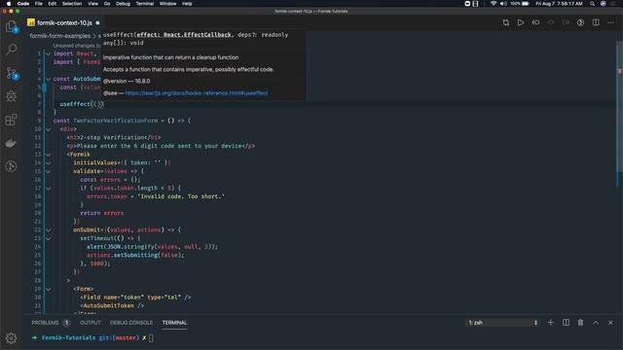The width and height of the screenshot is (623, 350).
Task: Maximize the panel with the up chevron
Action: pyautogui.click(x=596, y=323)
